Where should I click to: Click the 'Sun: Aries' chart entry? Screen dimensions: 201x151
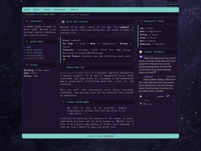point(147,28)
